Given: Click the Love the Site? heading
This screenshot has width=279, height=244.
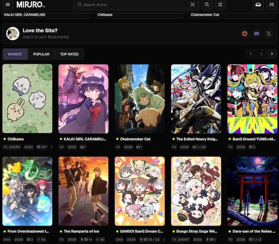Looking at the screenshot, I should [x=40, y=30].
